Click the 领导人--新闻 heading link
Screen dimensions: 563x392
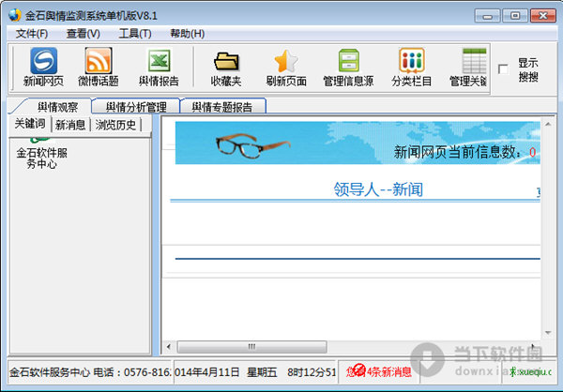pos(378,188)
